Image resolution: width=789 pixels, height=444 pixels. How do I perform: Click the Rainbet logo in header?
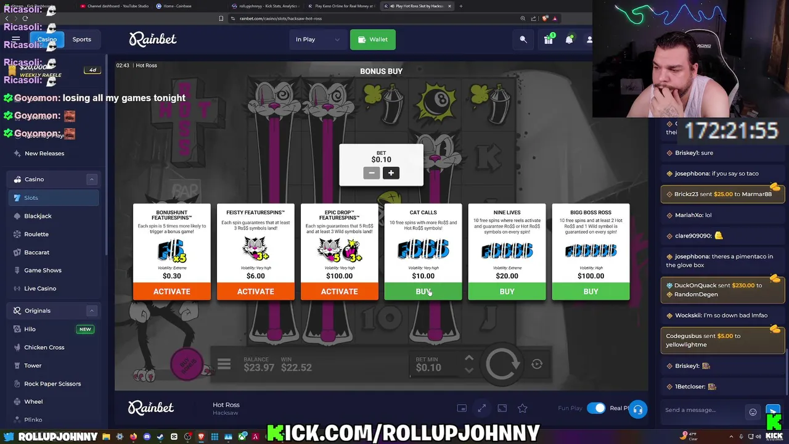click(x=153, y=39)
